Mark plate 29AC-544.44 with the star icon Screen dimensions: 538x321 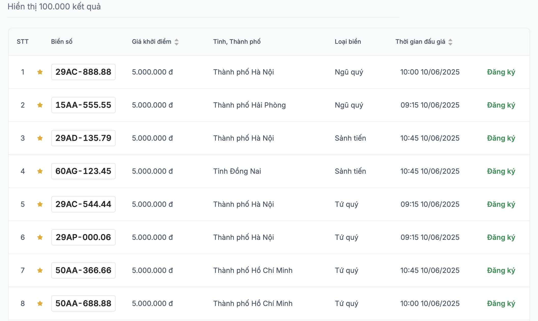tap(40, 204)
